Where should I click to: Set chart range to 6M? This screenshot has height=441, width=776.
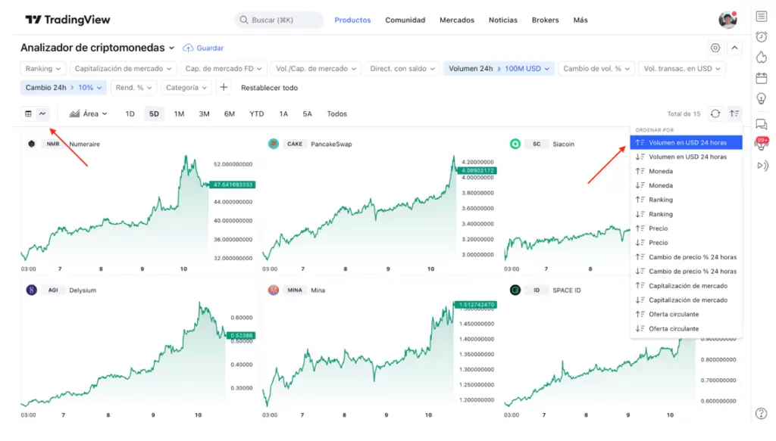229,113
